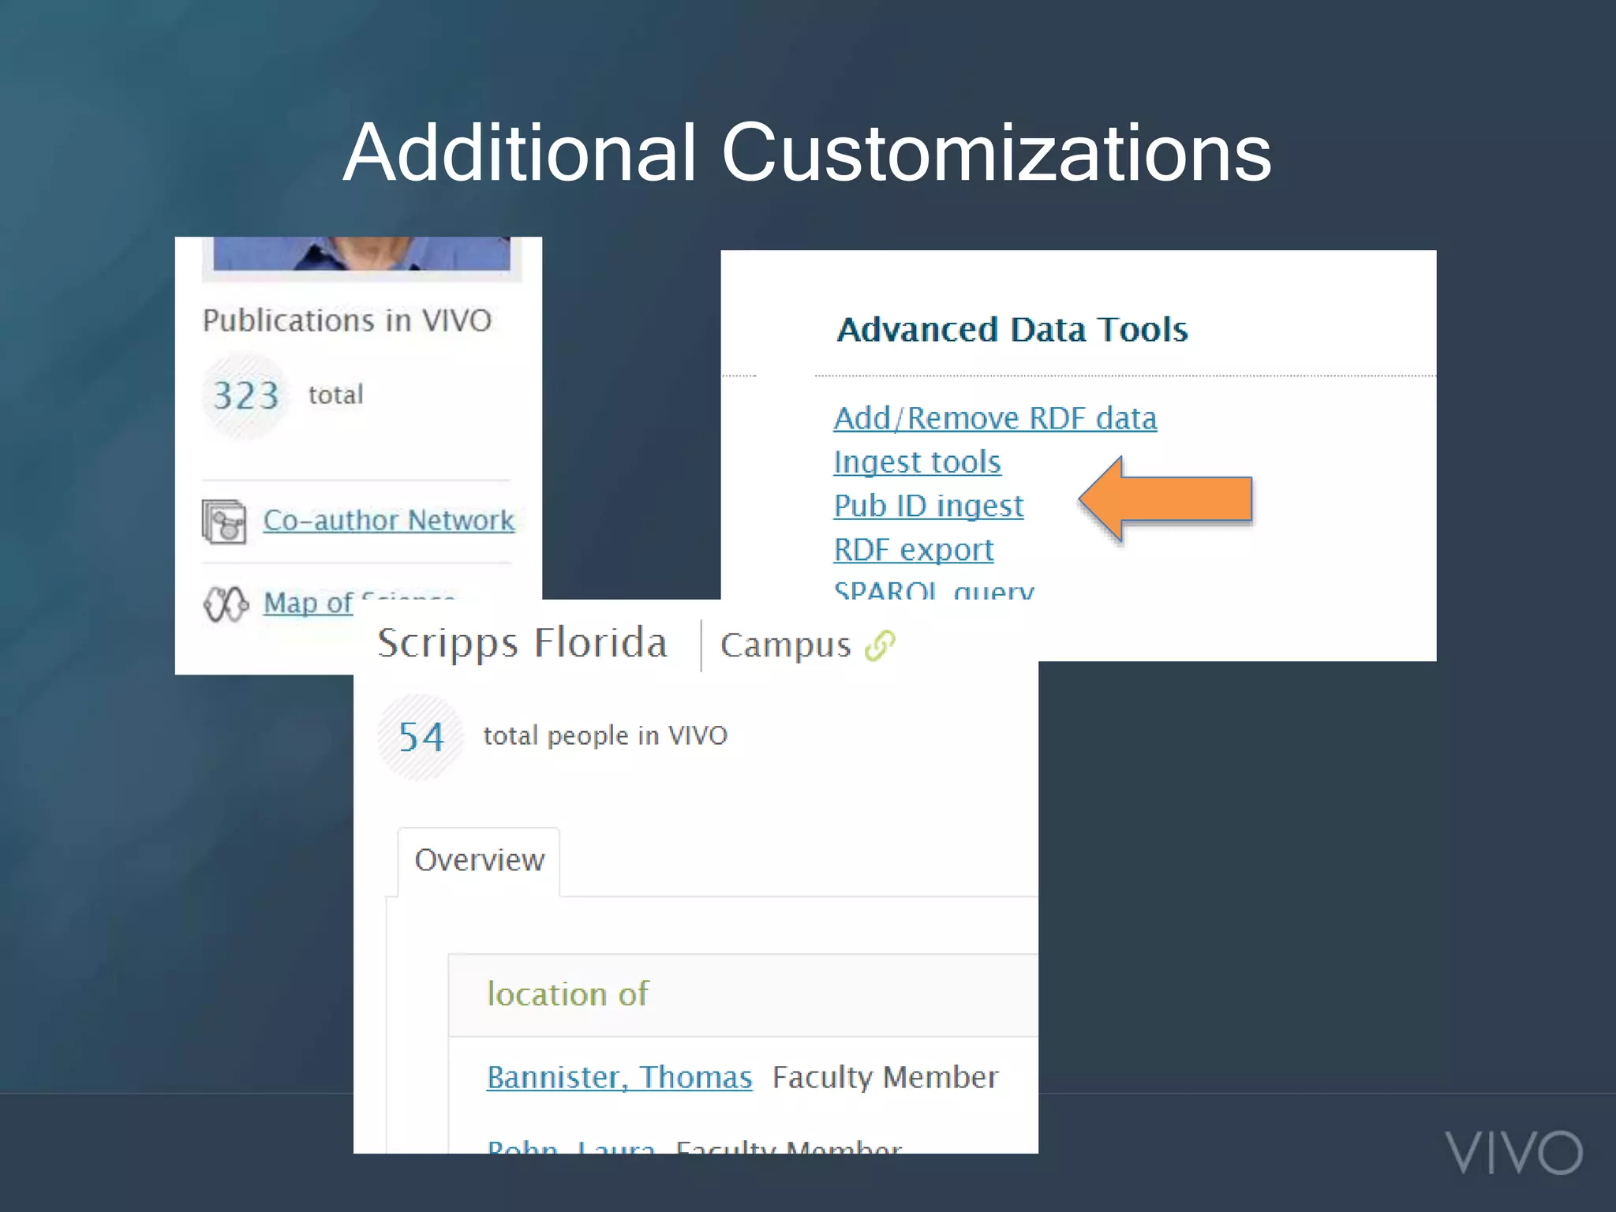Open the RDF export link
The width and height of the screenshot is (1616, 1212).
pyautogui.click(x=914, y=550)
